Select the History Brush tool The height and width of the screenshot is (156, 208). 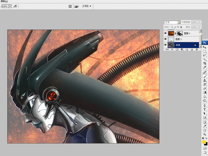pos(204,84)
